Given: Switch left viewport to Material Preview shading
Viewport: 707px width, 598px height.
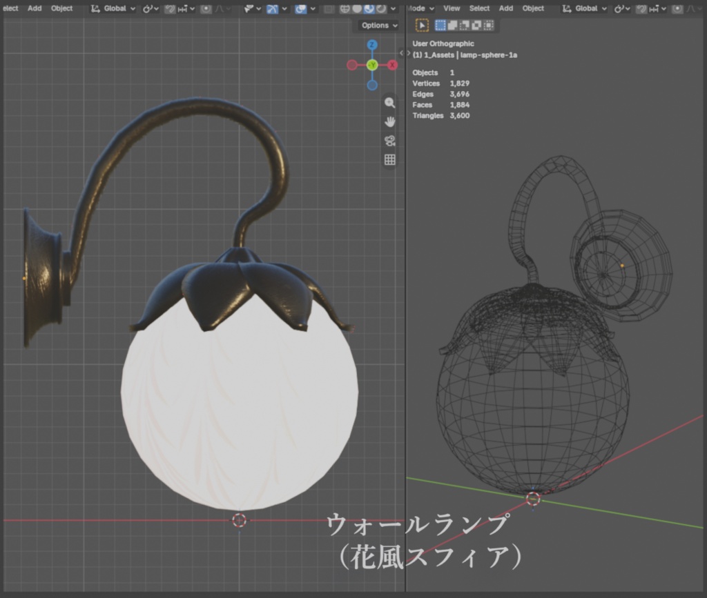Looking at the screenshot, I should (x=369, y=8).
